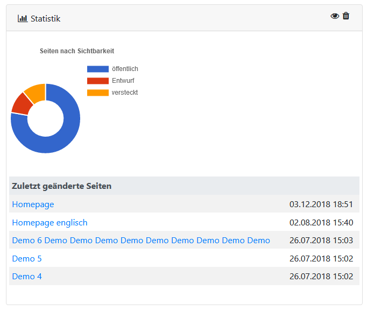
Task: Click the red Entwurf legend swatch
Action: click(x=98, y=81)
